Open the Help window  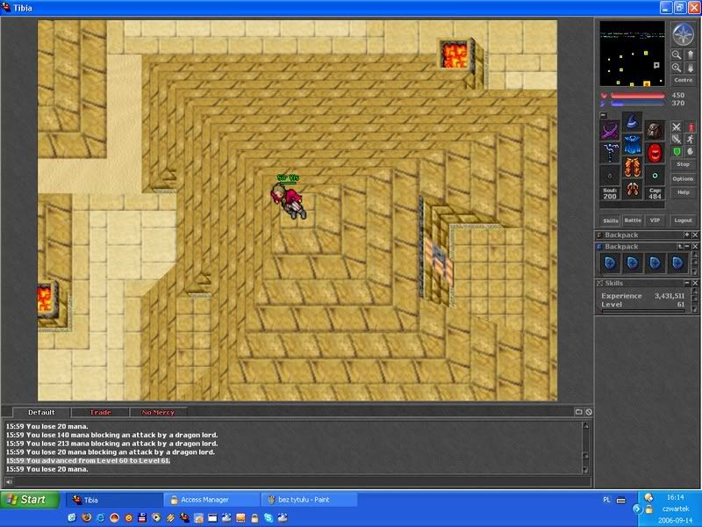point(684,192)
